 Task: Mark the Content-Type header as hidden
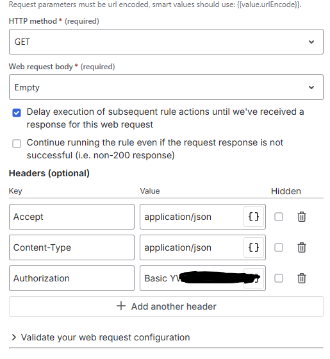pos(279,247)
